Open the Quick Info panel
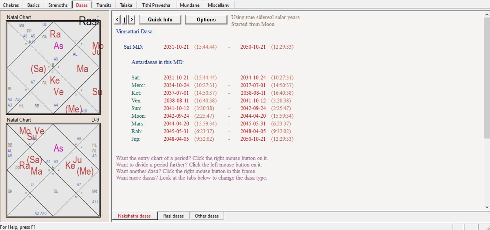 [160, 20]
